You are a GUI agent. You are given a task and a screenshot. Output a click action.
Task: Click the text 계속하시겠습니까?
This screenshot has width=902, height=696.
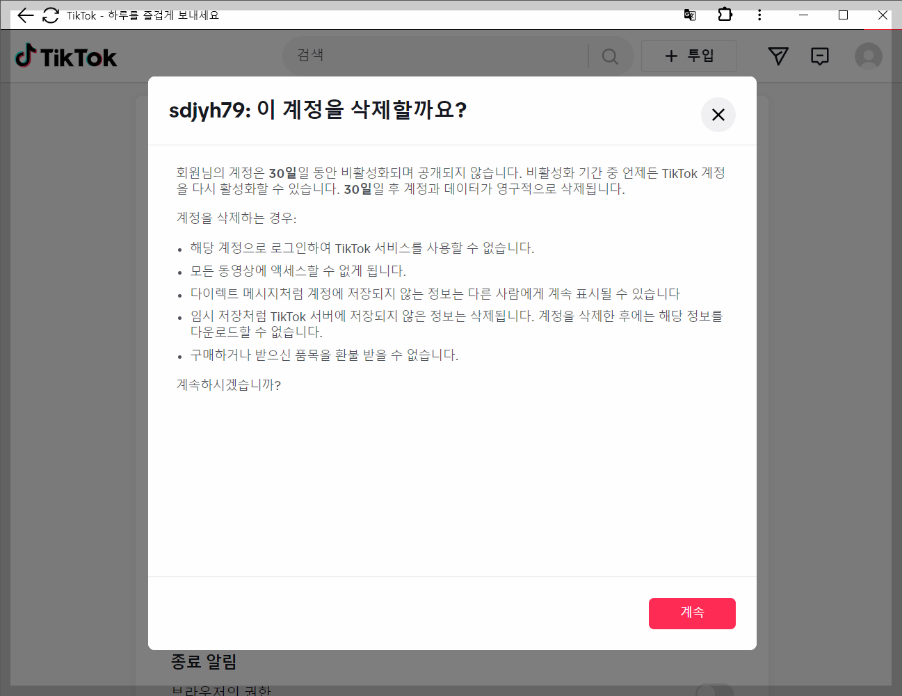click(229, 385)
